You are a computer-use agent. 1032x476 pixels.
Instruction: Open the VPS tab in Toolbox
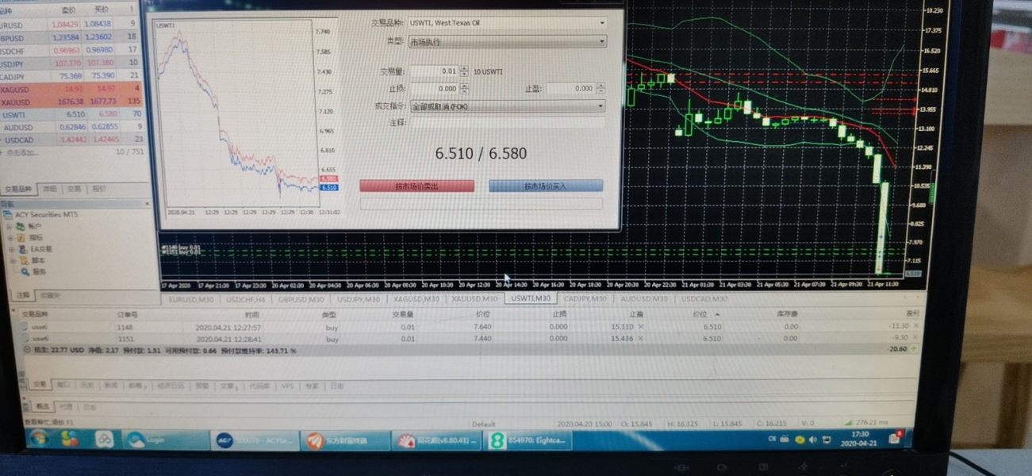click(287, 386)
